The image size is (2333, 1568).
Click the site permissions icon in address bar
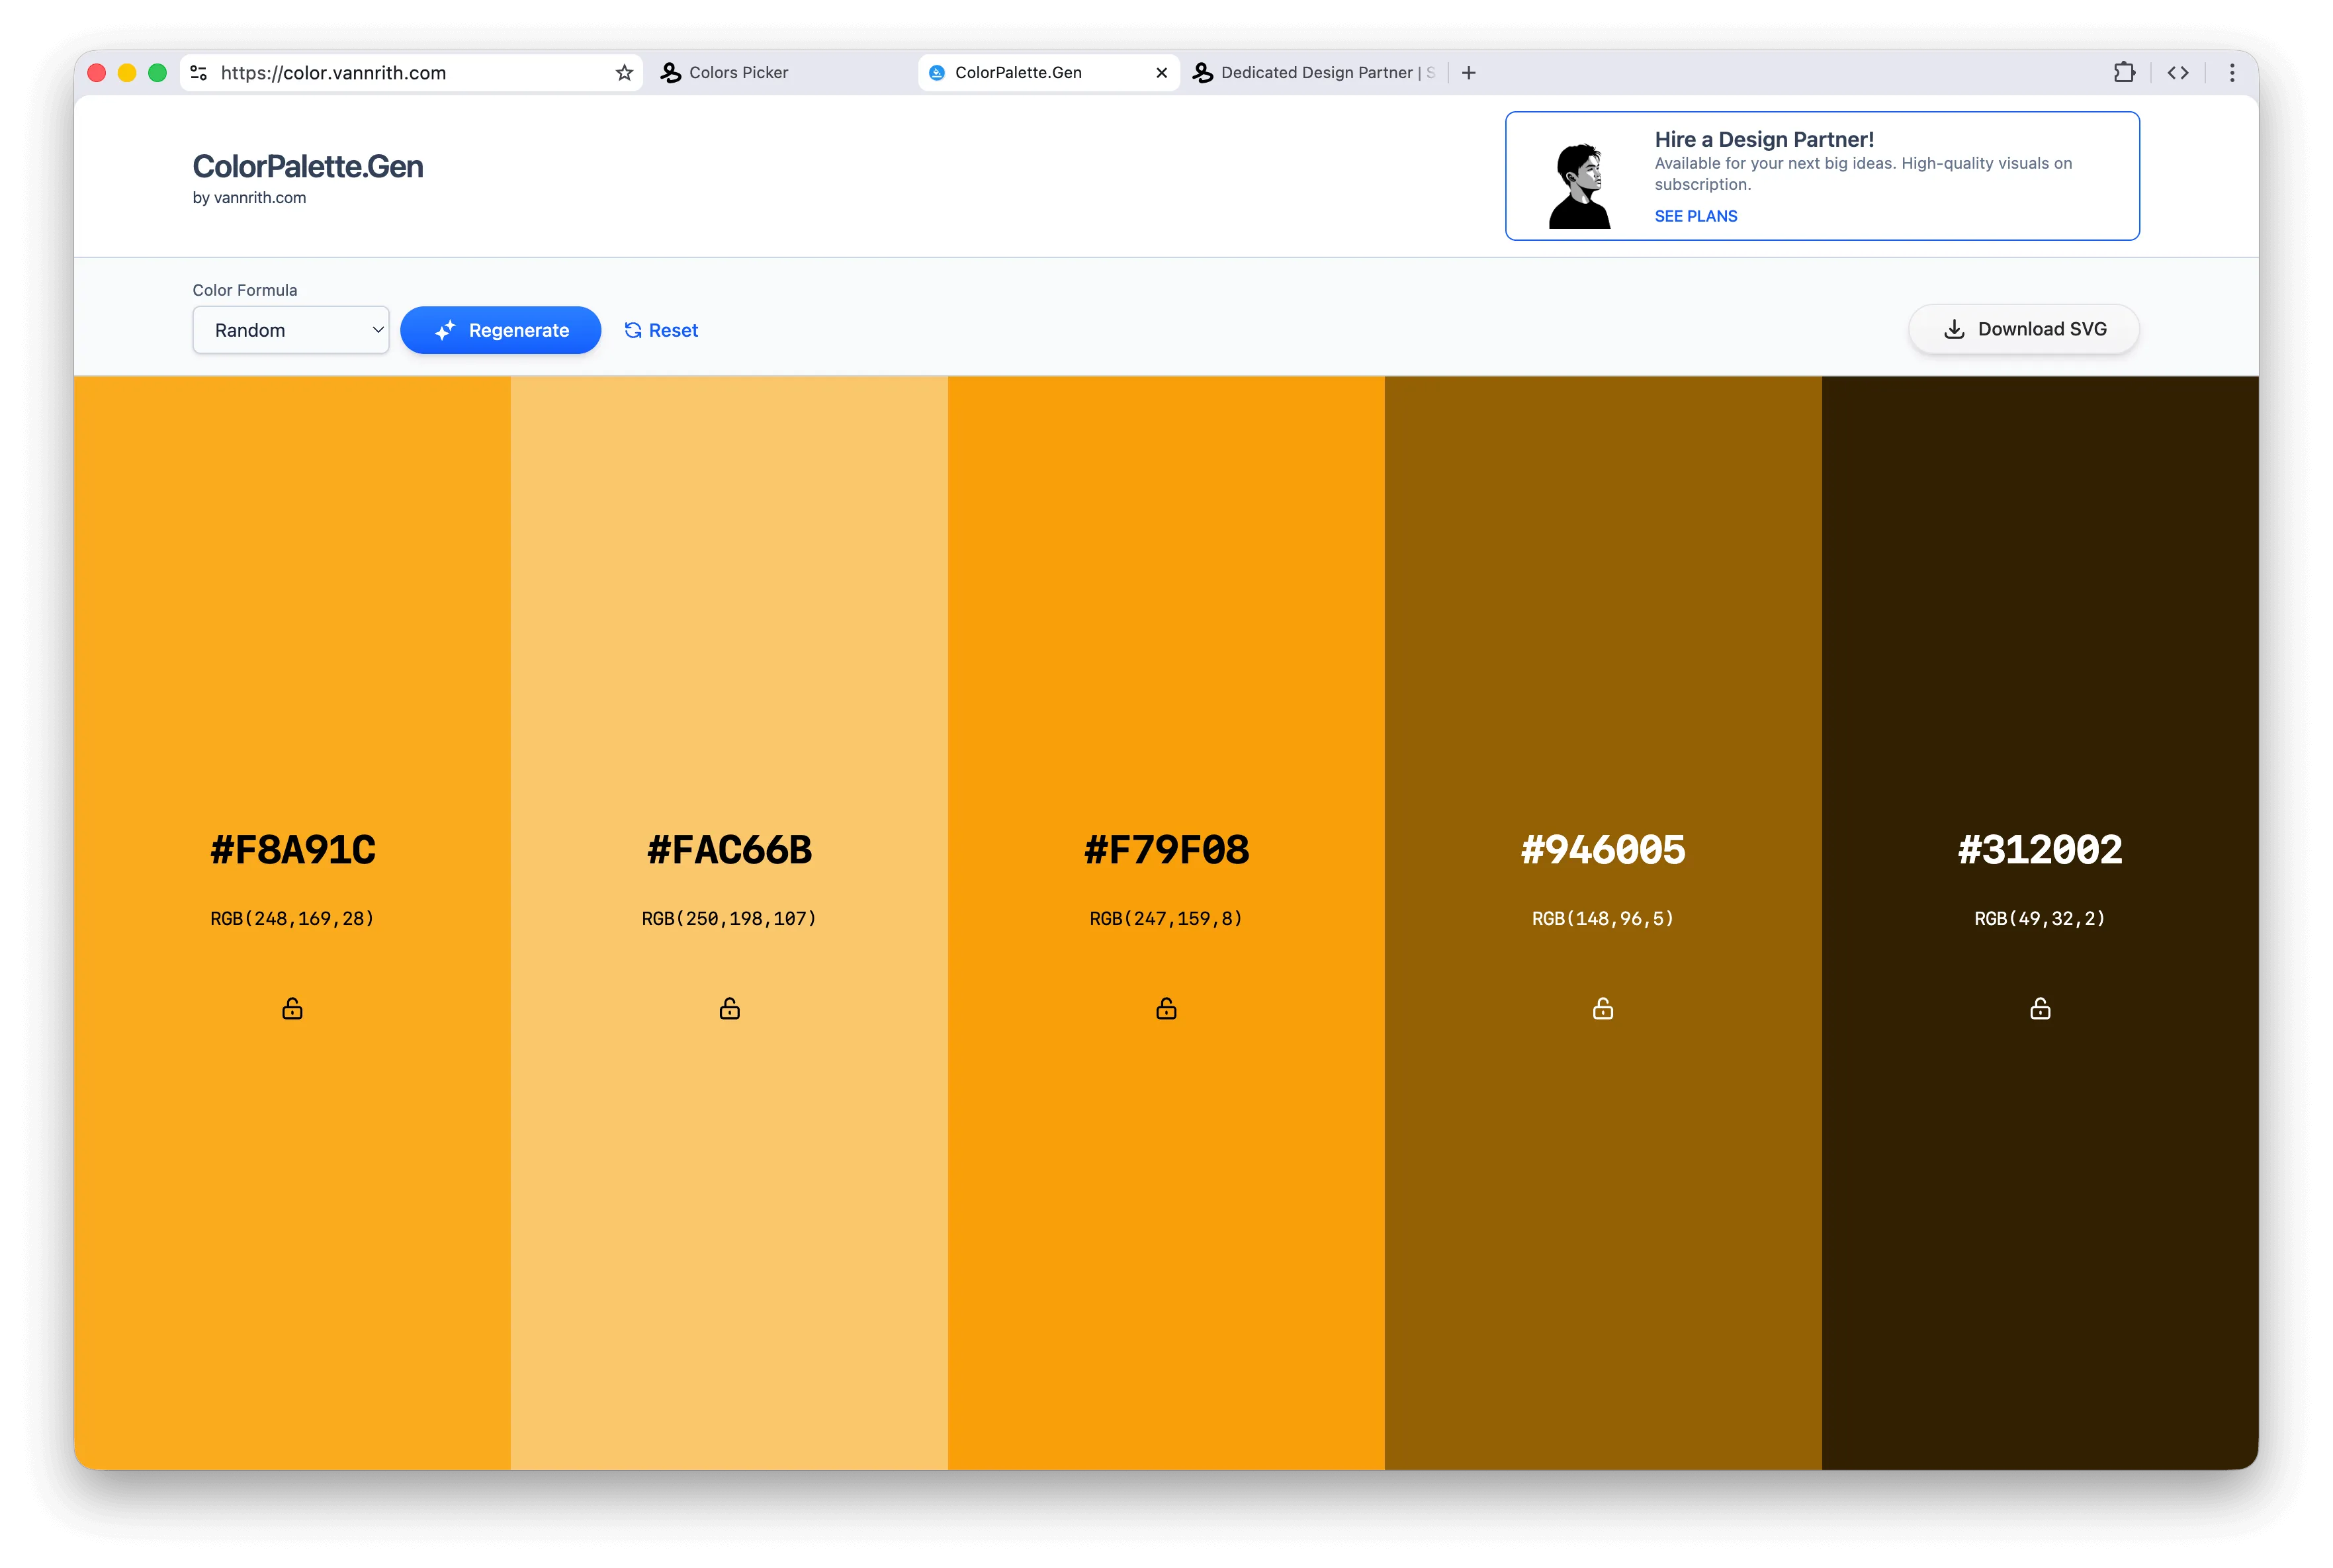tap(198, 72)
